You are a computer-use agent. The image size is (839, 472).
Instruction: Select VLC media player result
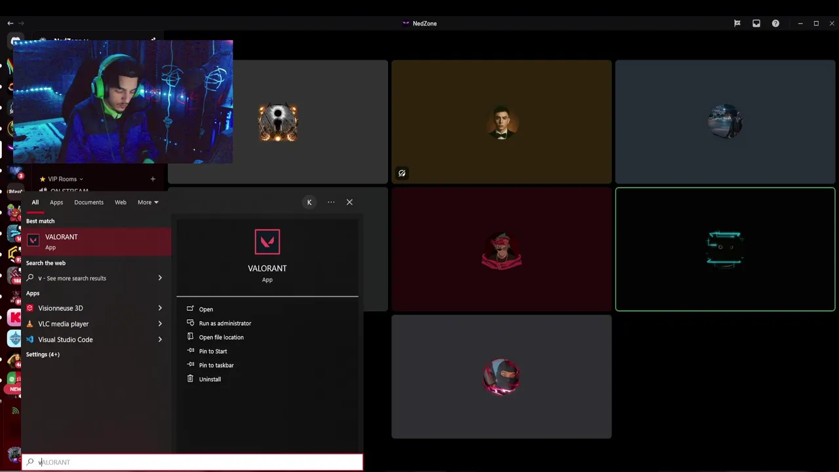[84, 324]
